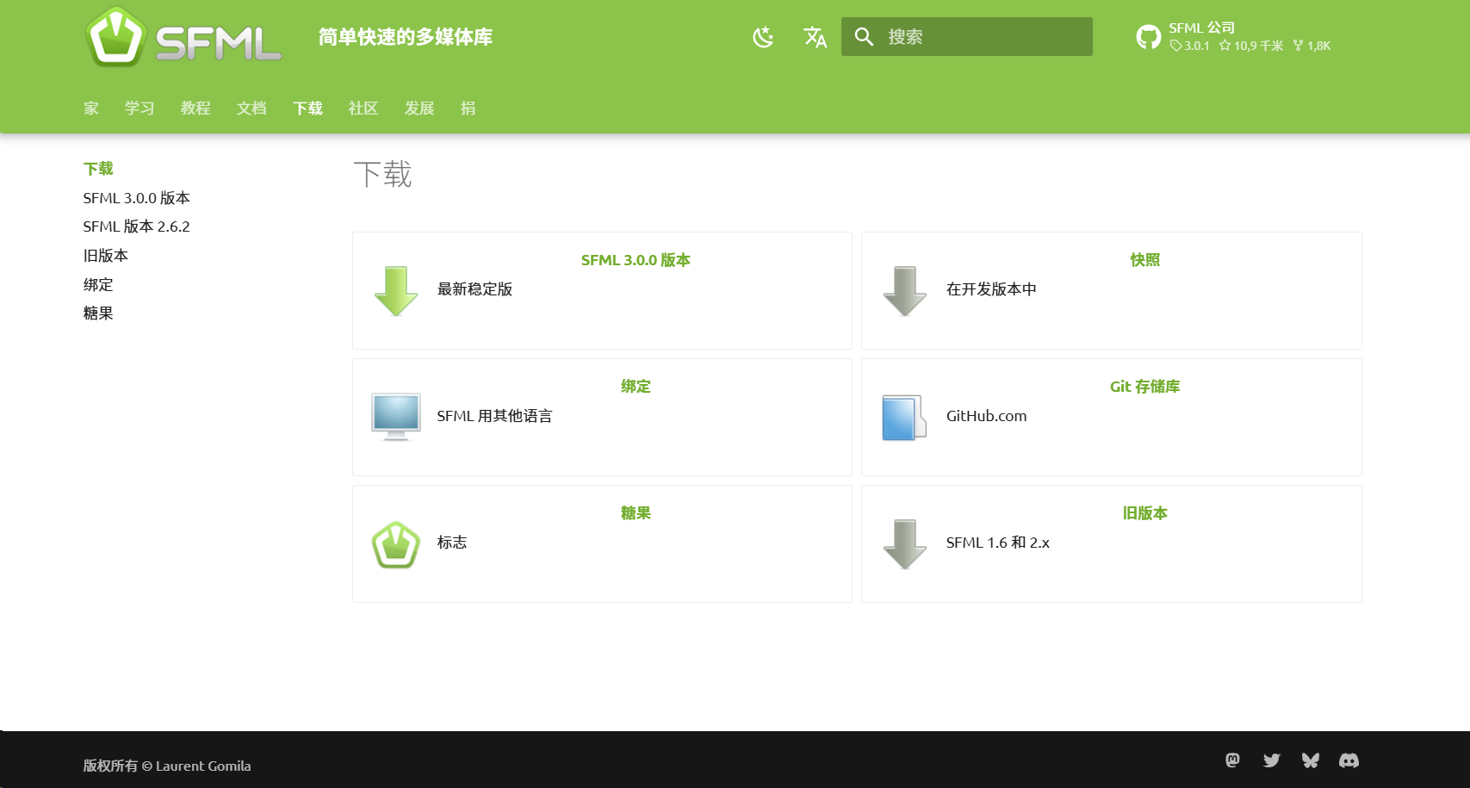The image size is (1470, 788).
Task: Focus the 搜索 search input field
Action: tap(967, 37)
